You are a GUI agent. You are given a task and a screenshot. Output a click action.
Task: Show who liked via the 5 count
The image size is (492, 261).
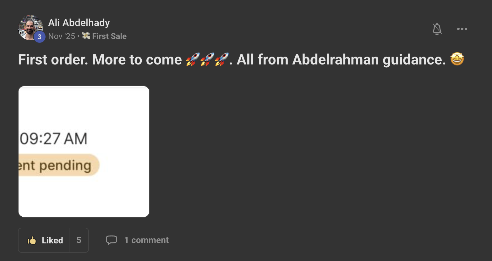coord(79,241)
